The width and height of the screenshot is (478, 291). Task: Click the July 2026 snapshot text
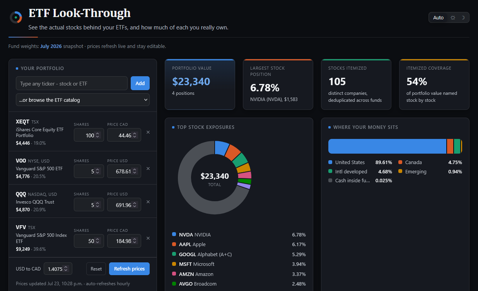(x=51, y=46)
